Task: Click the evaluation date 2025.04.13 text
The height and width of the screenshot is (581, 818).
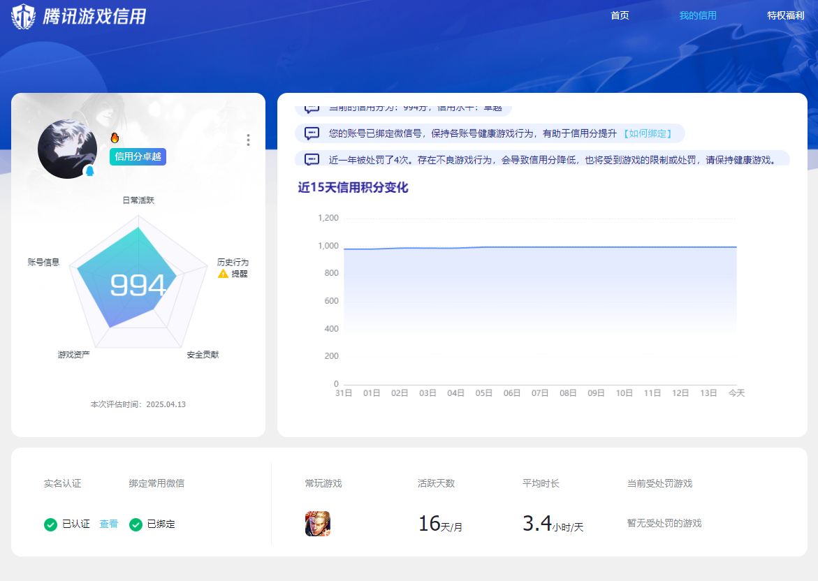Action: click(x=166, y=404)
